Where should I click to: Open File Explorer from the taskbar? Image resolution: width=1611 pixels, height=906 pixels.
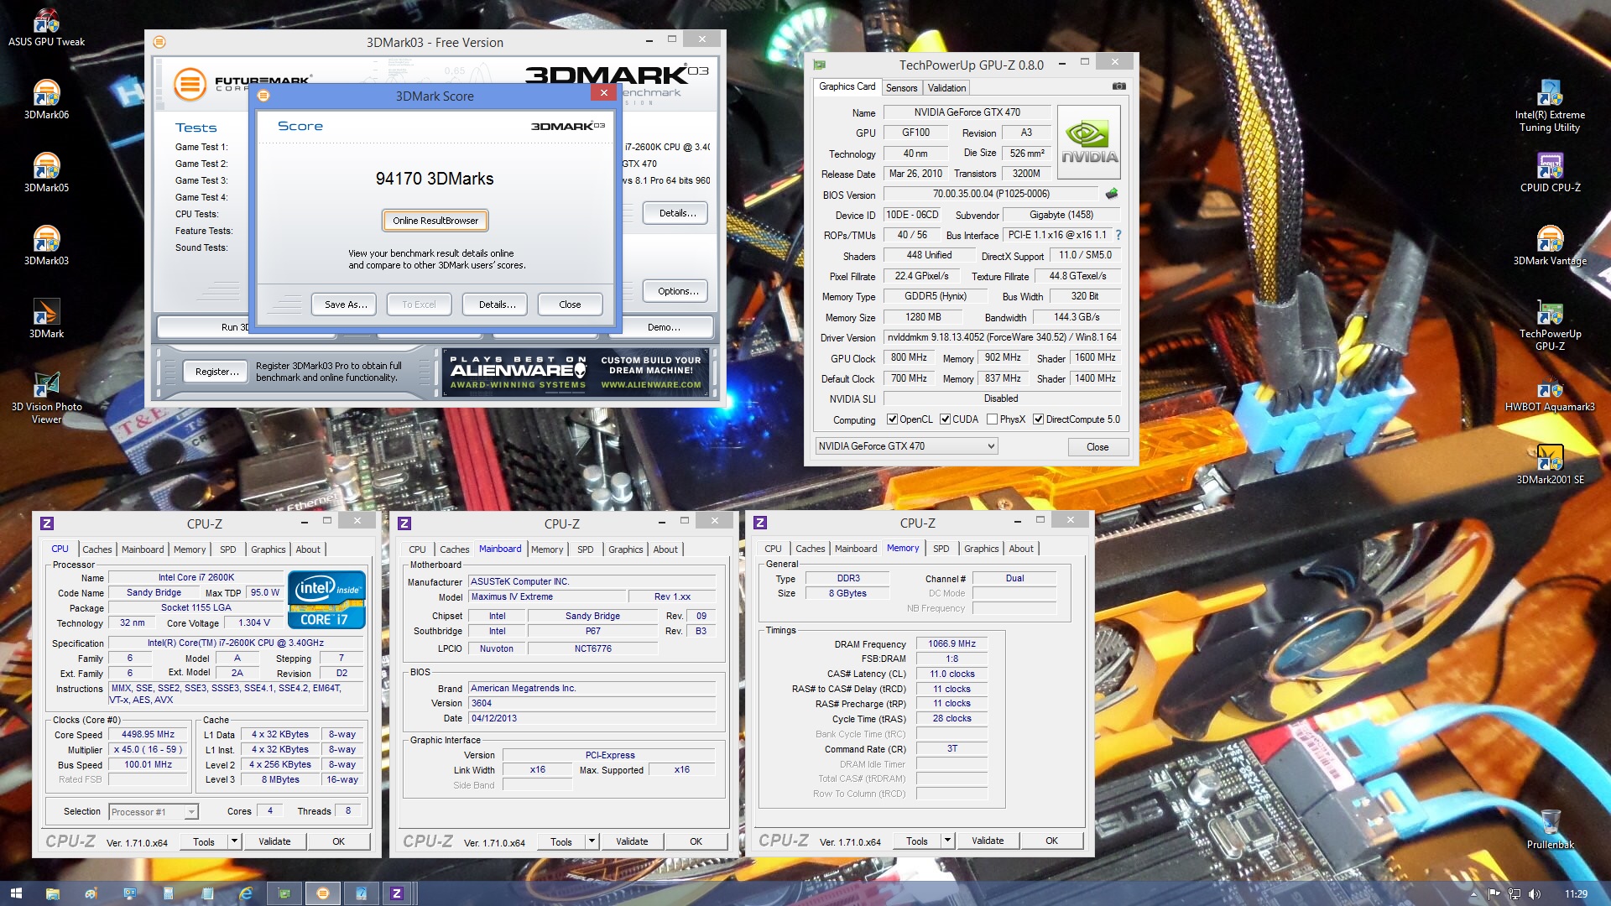(52, 893)
